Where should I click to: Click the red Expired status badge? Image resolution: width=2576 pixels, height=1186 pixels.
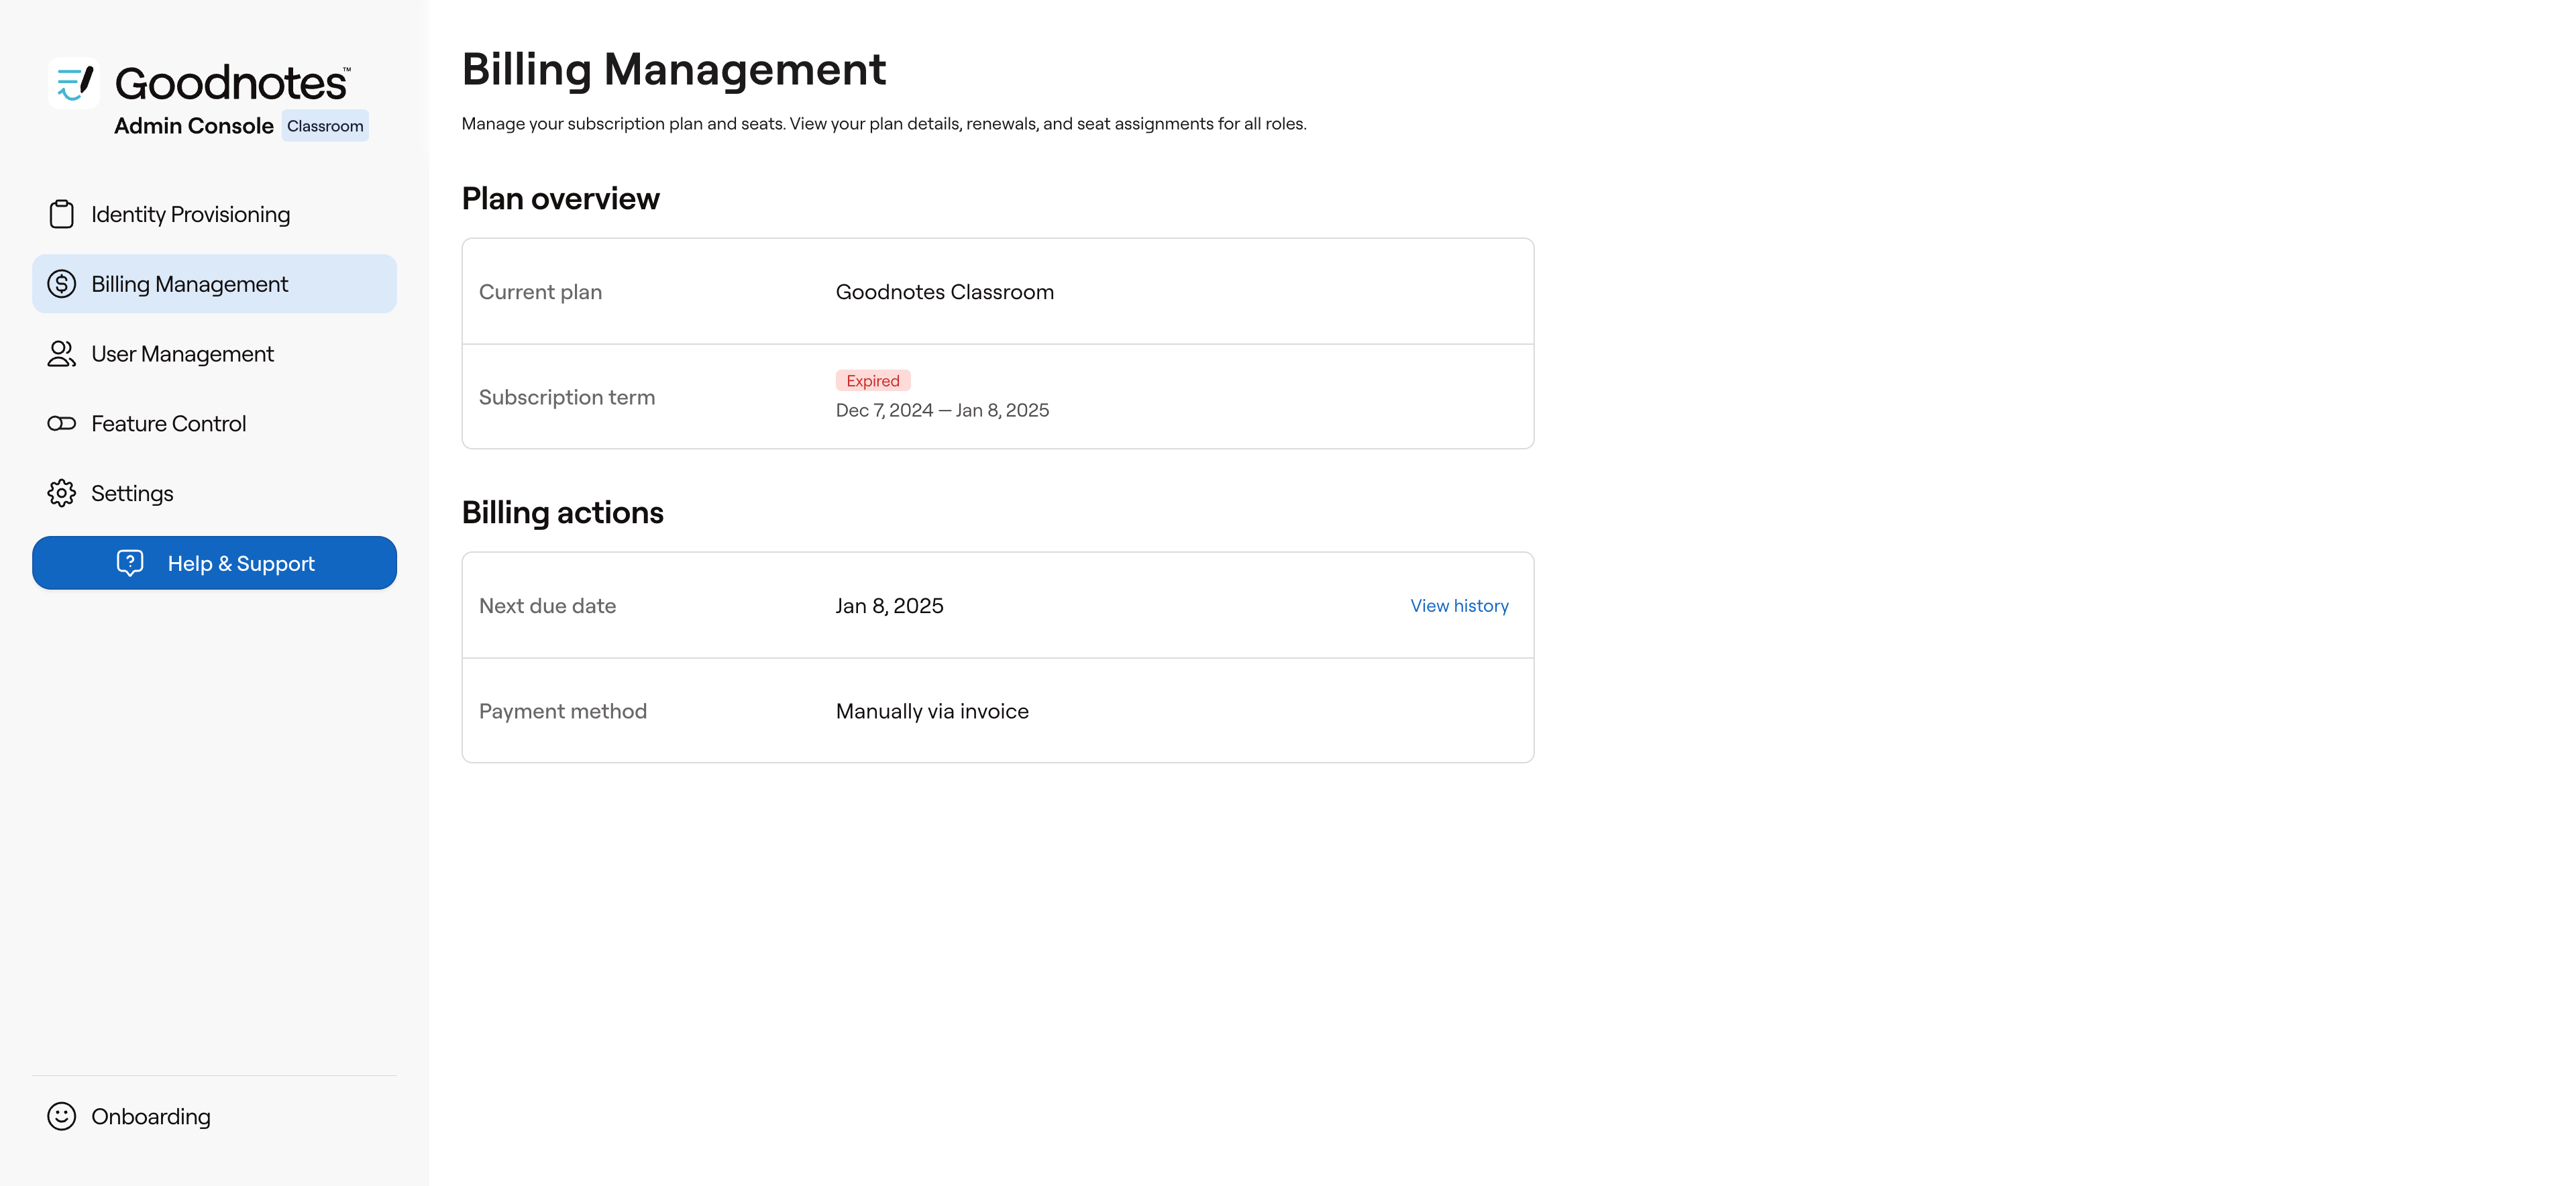(x=872, y=381)
